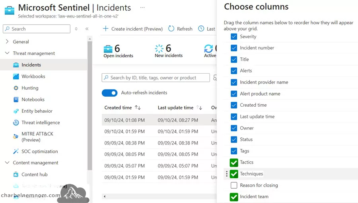Select Threat intelligence in the sidebar

tap(44, 123)
